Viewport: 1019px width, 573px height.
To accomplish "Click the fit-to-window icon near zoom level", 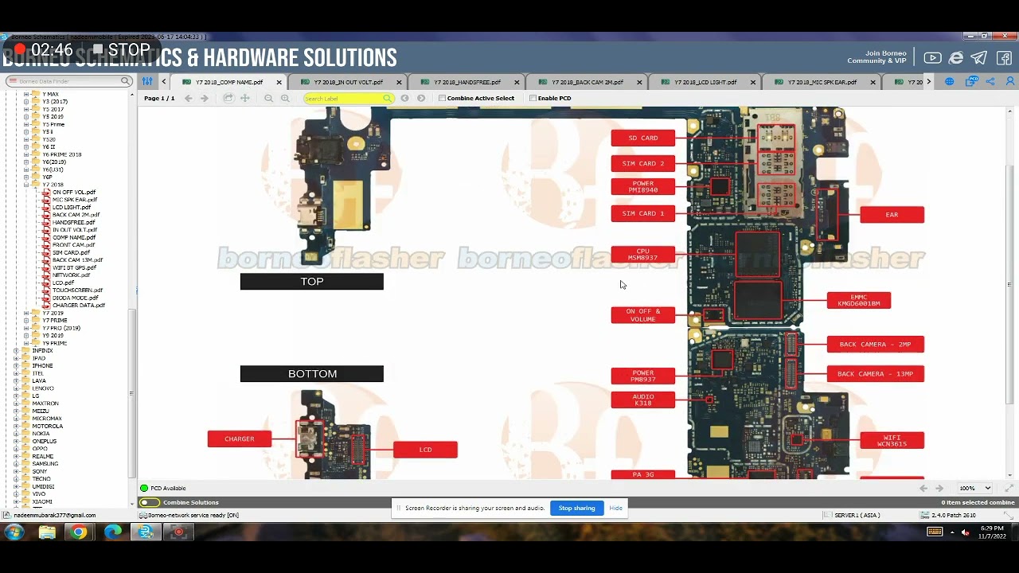I will (1009, 488).
